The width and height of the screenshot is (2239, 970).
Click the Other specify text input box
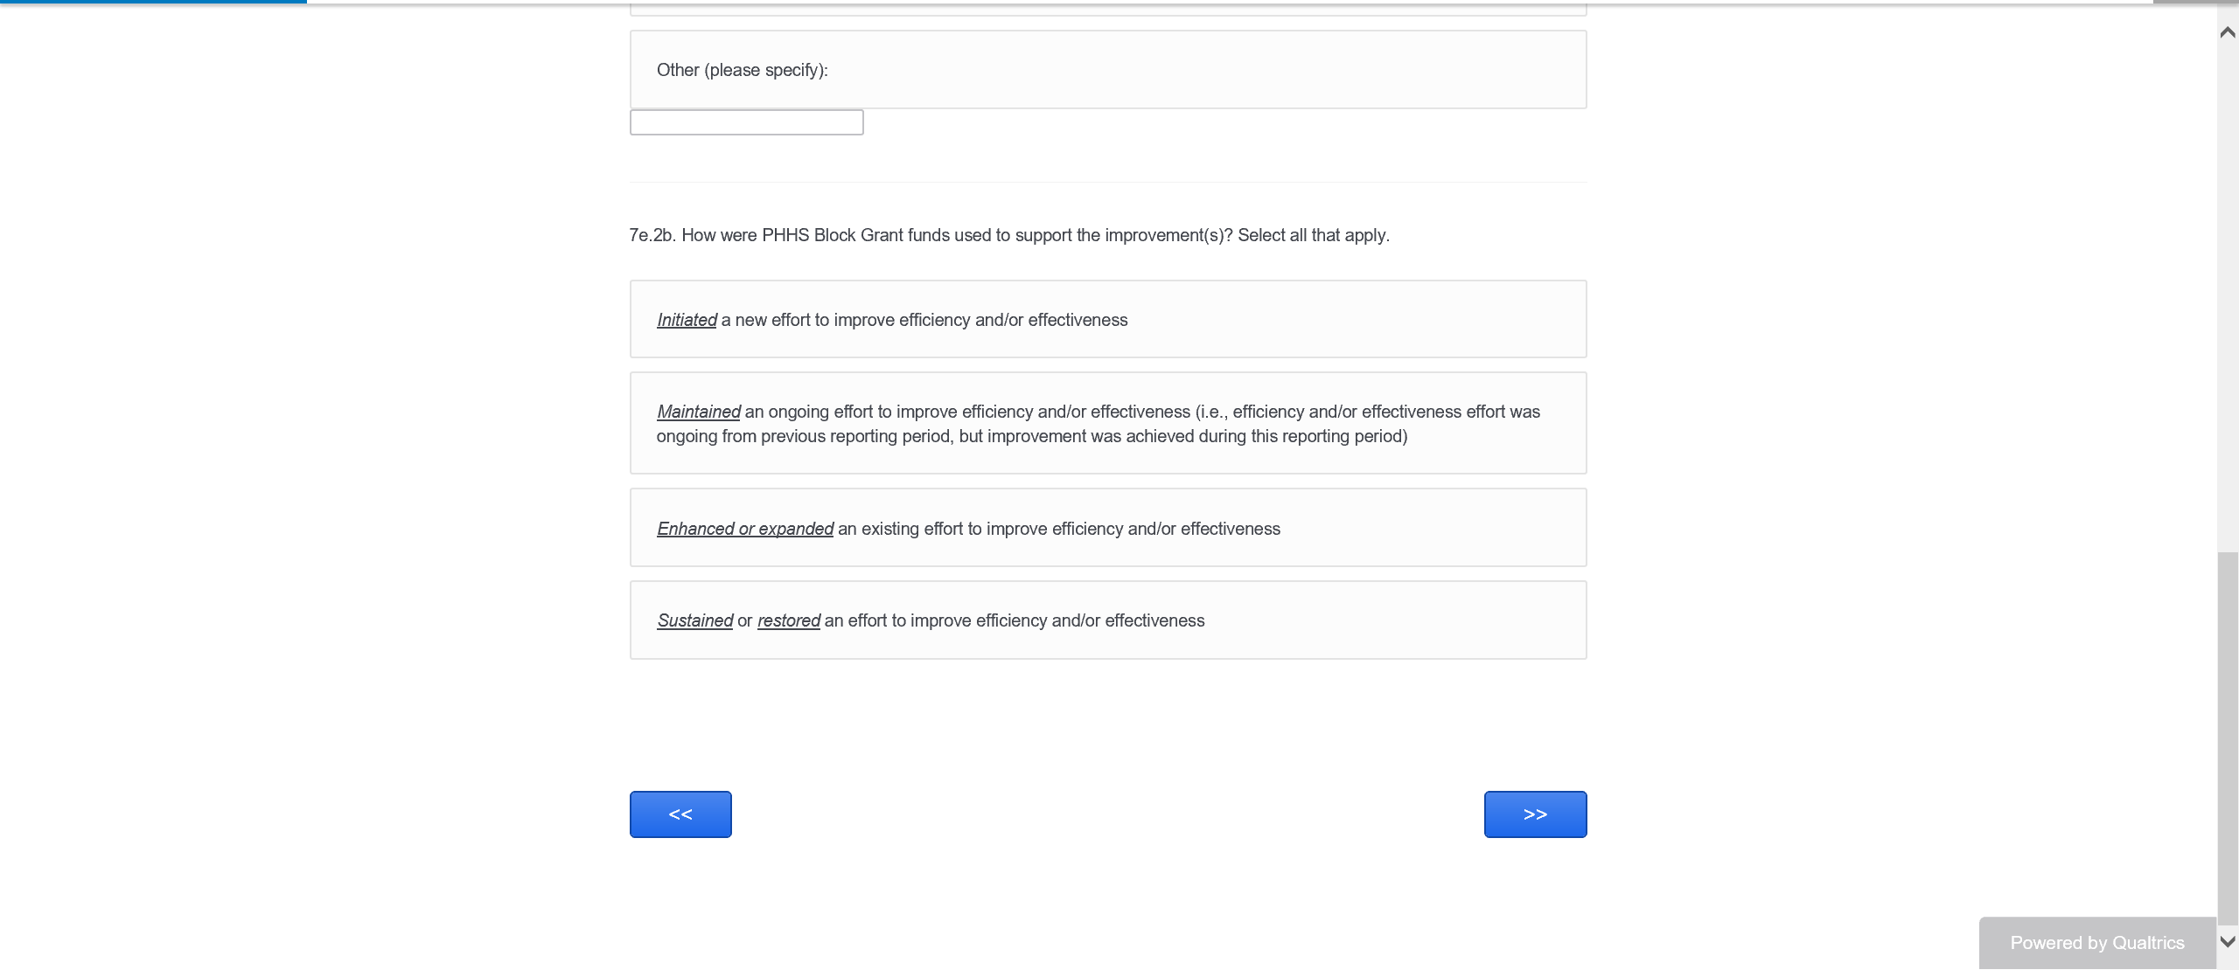[x=746, y=122]
